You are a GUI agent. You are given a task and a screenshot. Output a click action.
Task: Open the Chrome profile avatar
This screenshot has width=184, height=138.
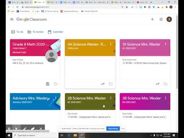pyautogui.click(x=171, y=7)
